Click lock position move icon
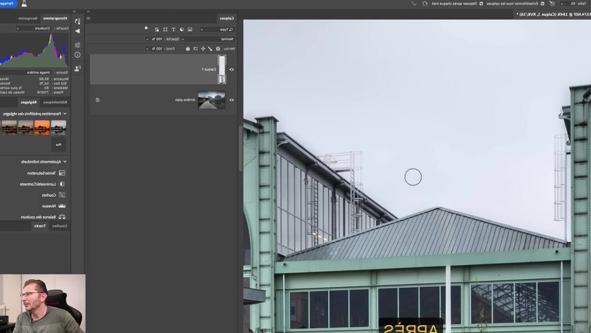Image resolution: width=591 pixels, height=333 pixels. (203, 49)
